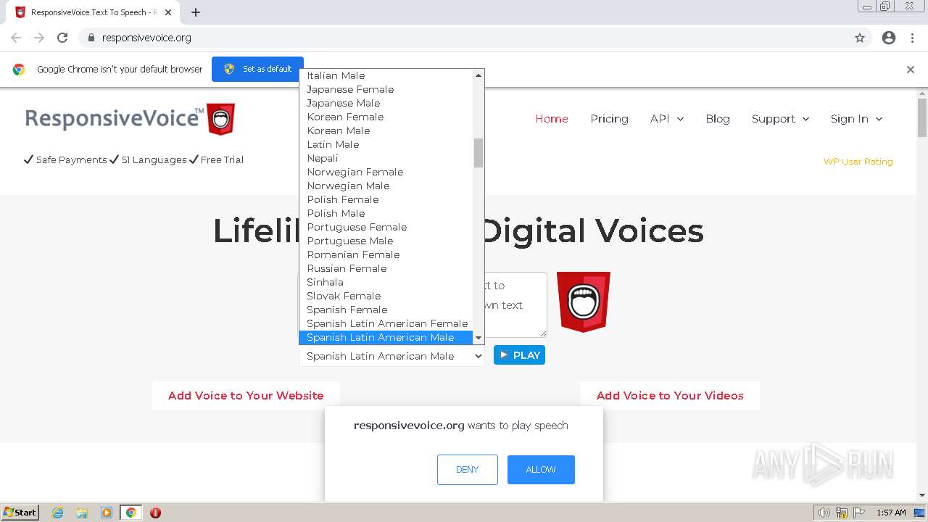This screenshot has height=522, width=928.
Task: Click the site lock icon in address bar
Action: click(91, 38)
